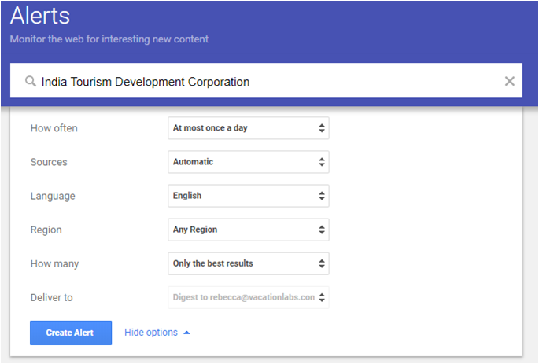This screenshot has width=539, height=364.
Task: Click the "Language" label text
Action: 52,196
